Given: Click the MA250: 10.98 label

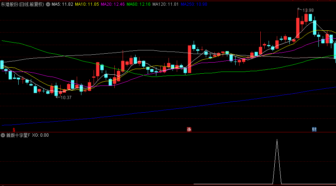Looking at the screenshot, I should 194,4.
